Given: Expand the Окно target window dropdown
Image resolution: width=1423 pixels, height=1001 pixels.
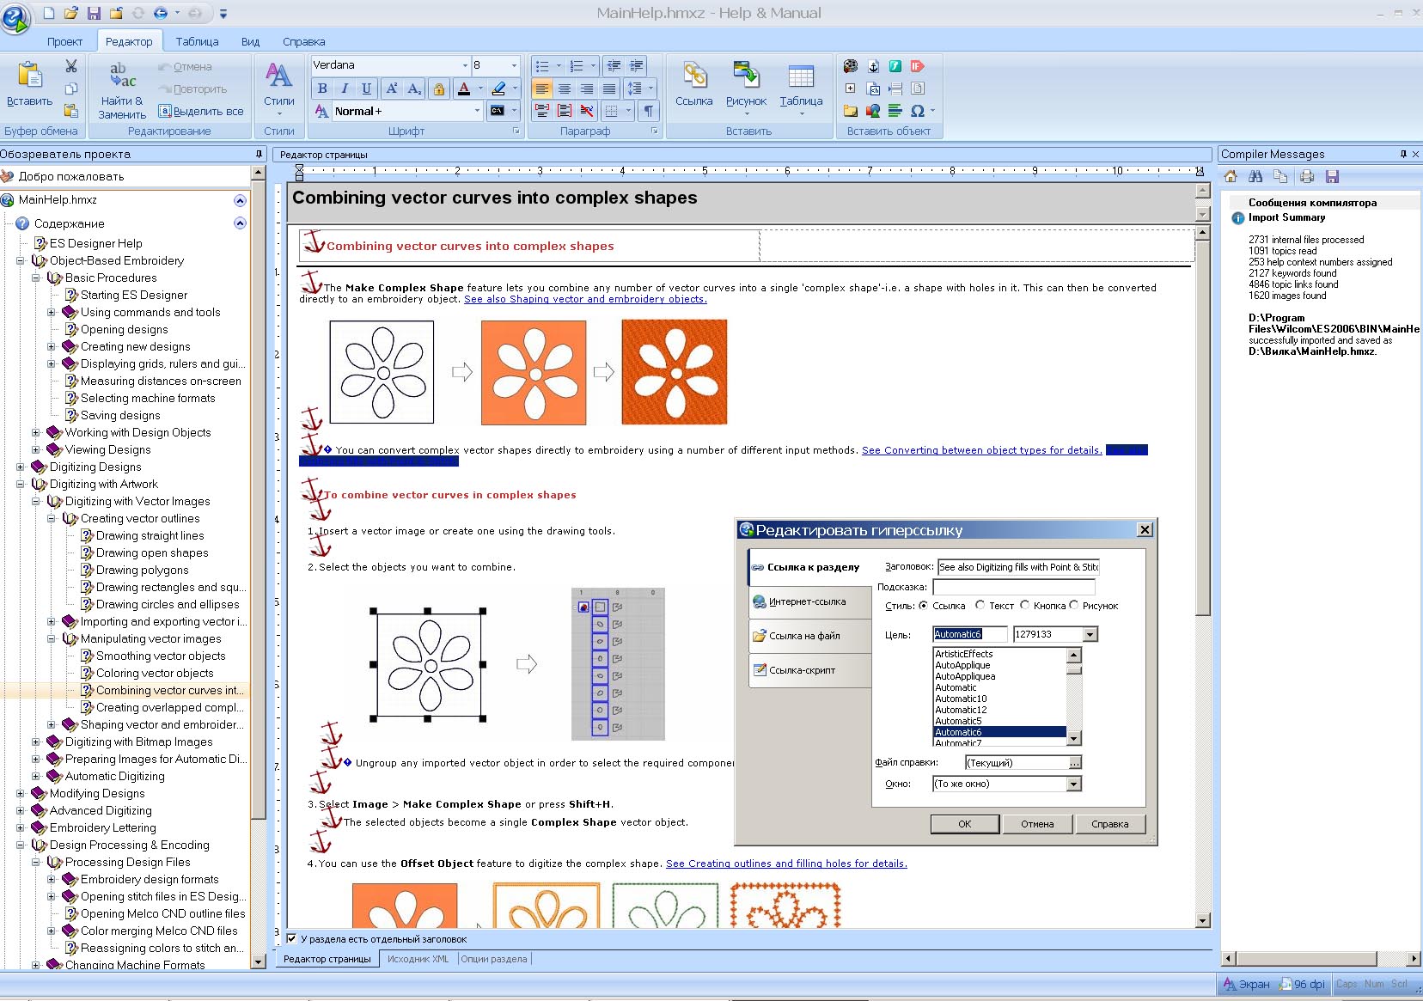Looking at the screenshot, I should tap(1073, 784).
